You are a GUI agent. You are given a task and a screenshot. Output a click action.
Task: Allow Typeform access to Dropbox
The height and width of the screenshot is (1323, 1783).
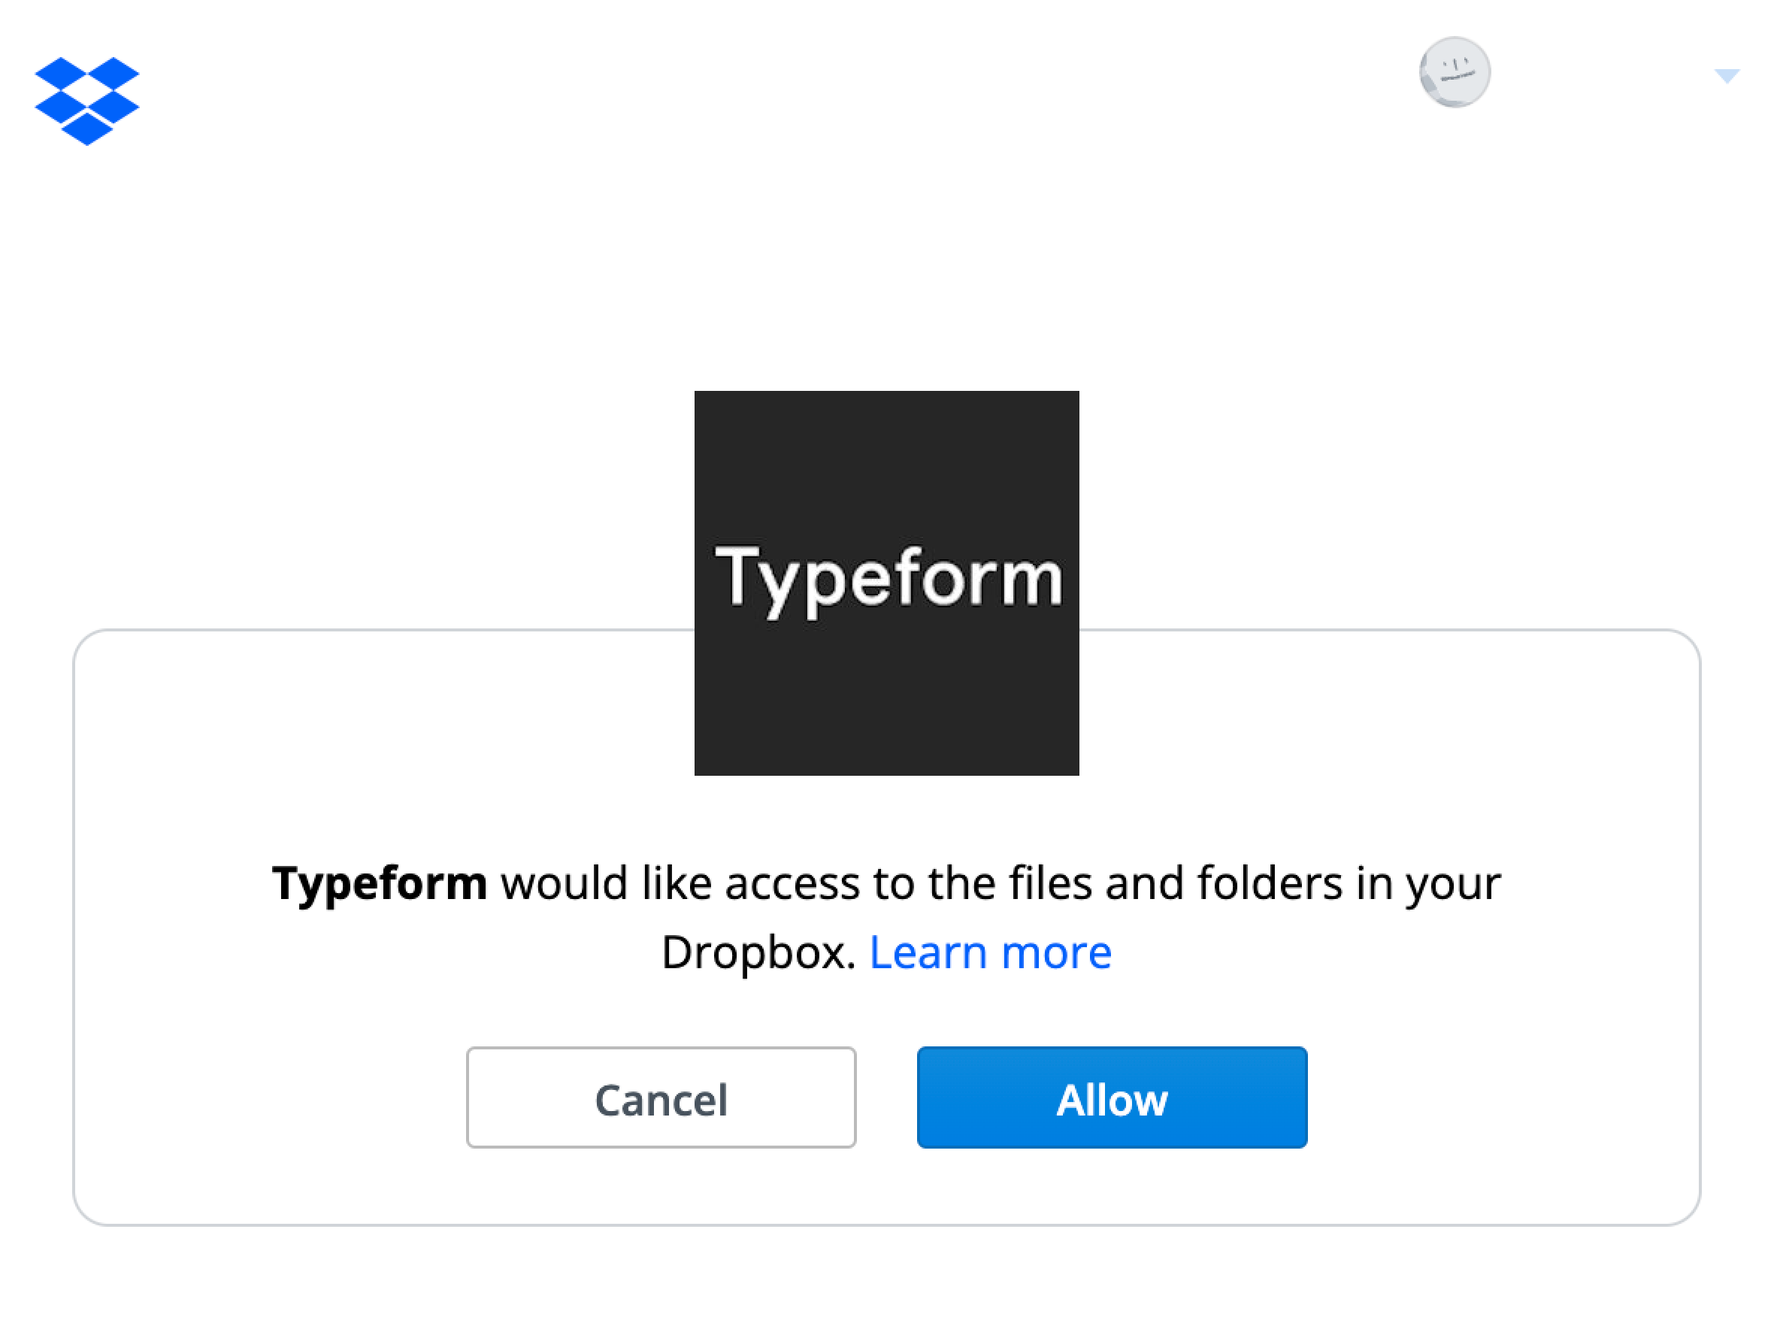[1112, 1097]
